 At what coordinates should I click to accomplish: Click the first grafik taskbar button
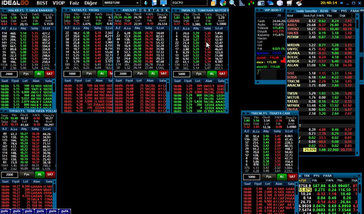[5, 211]
